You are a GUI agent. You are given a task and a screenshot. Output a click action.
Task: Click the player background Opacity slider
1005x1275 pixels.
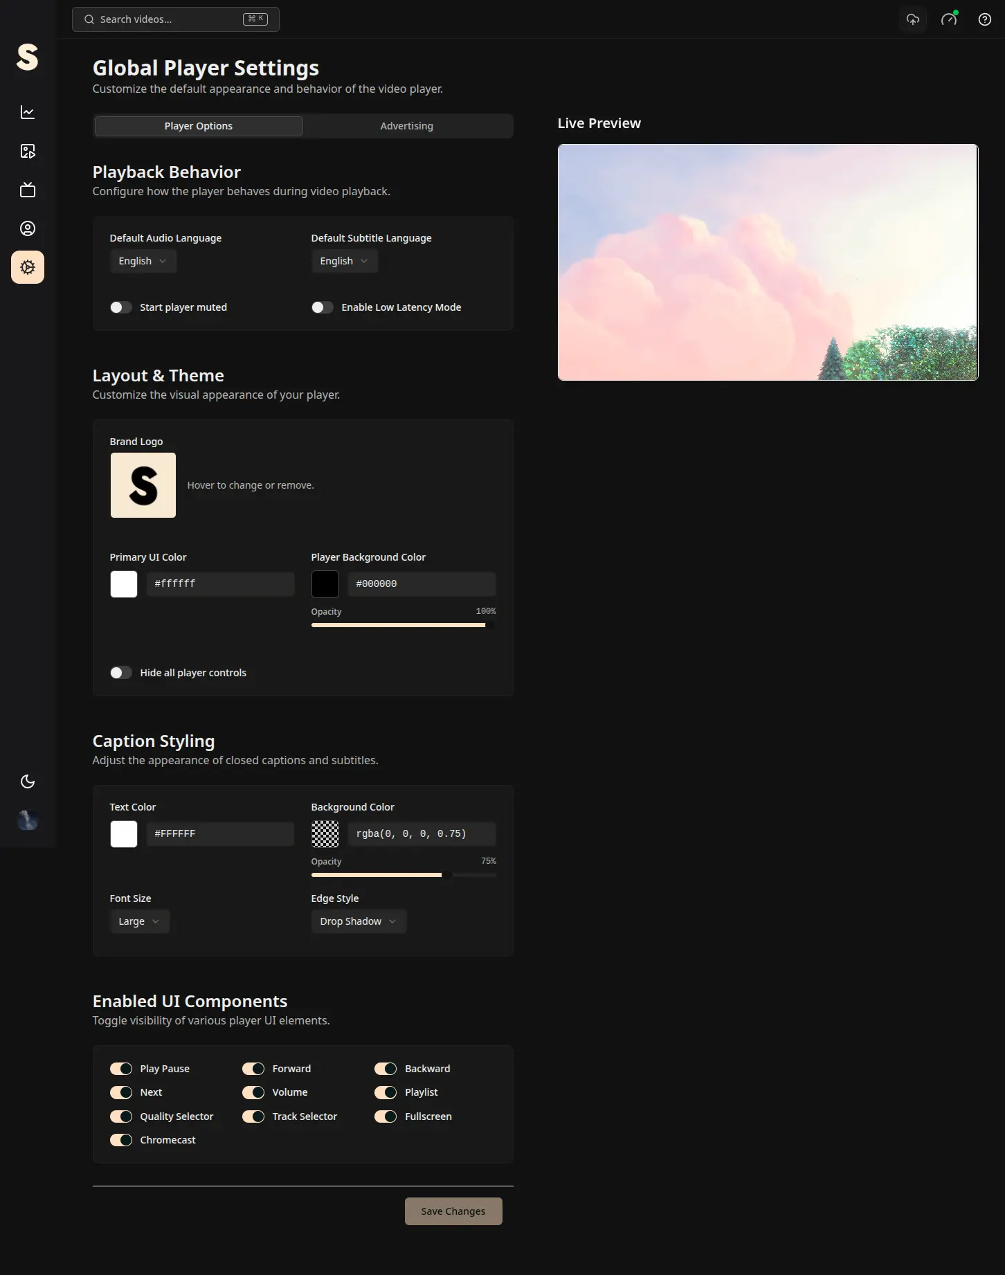click(x=404, y=625)
